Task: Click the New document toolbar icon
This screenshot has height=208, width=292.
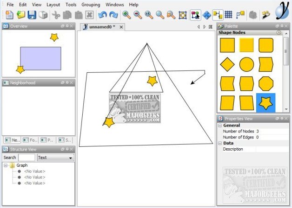Action: tap(9, 15)
